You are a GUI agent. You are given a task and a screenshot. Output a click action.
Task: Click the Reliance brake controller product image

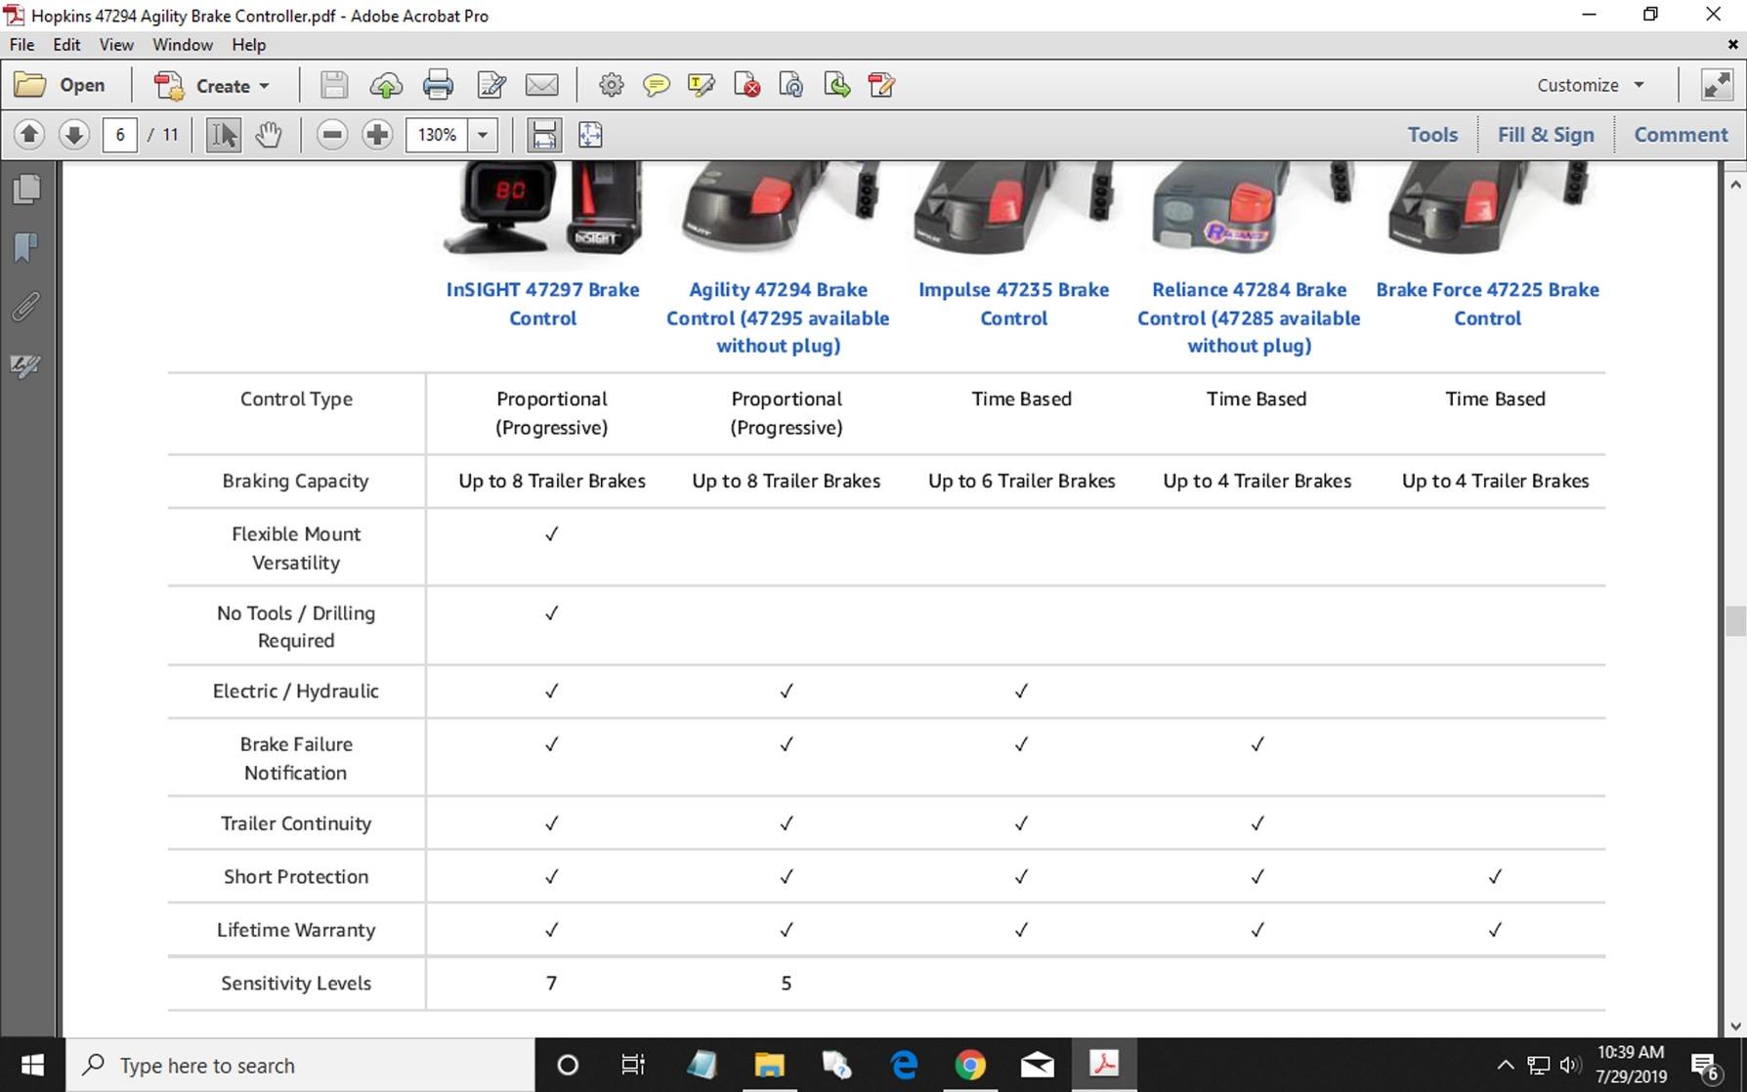(1254, 207)
